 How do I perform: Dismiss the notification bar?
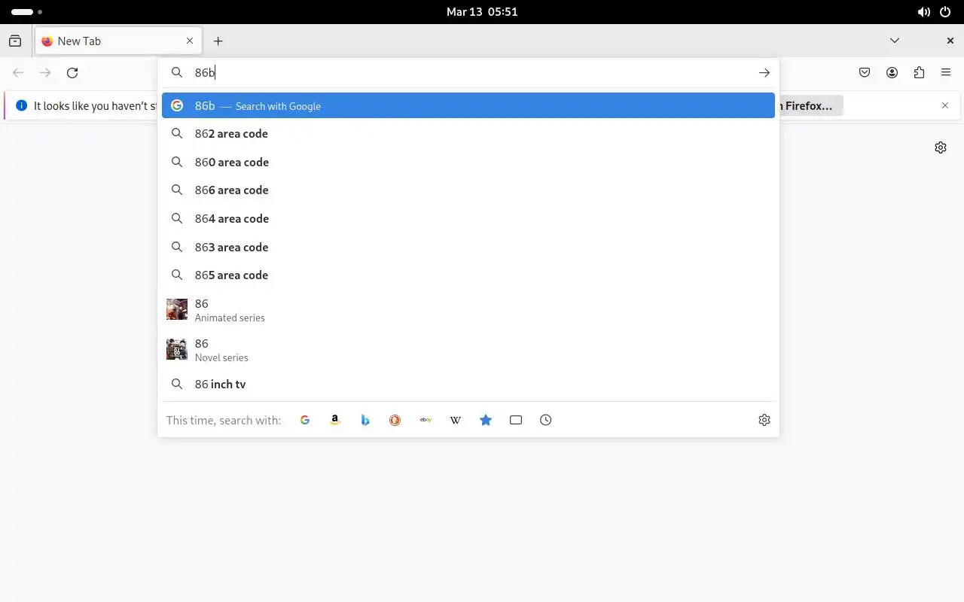point(945,106)
